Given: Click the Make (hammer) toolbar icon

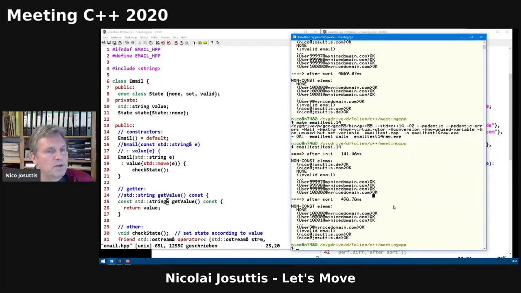Looking at the screenshot, I should (x=194, y=43).
